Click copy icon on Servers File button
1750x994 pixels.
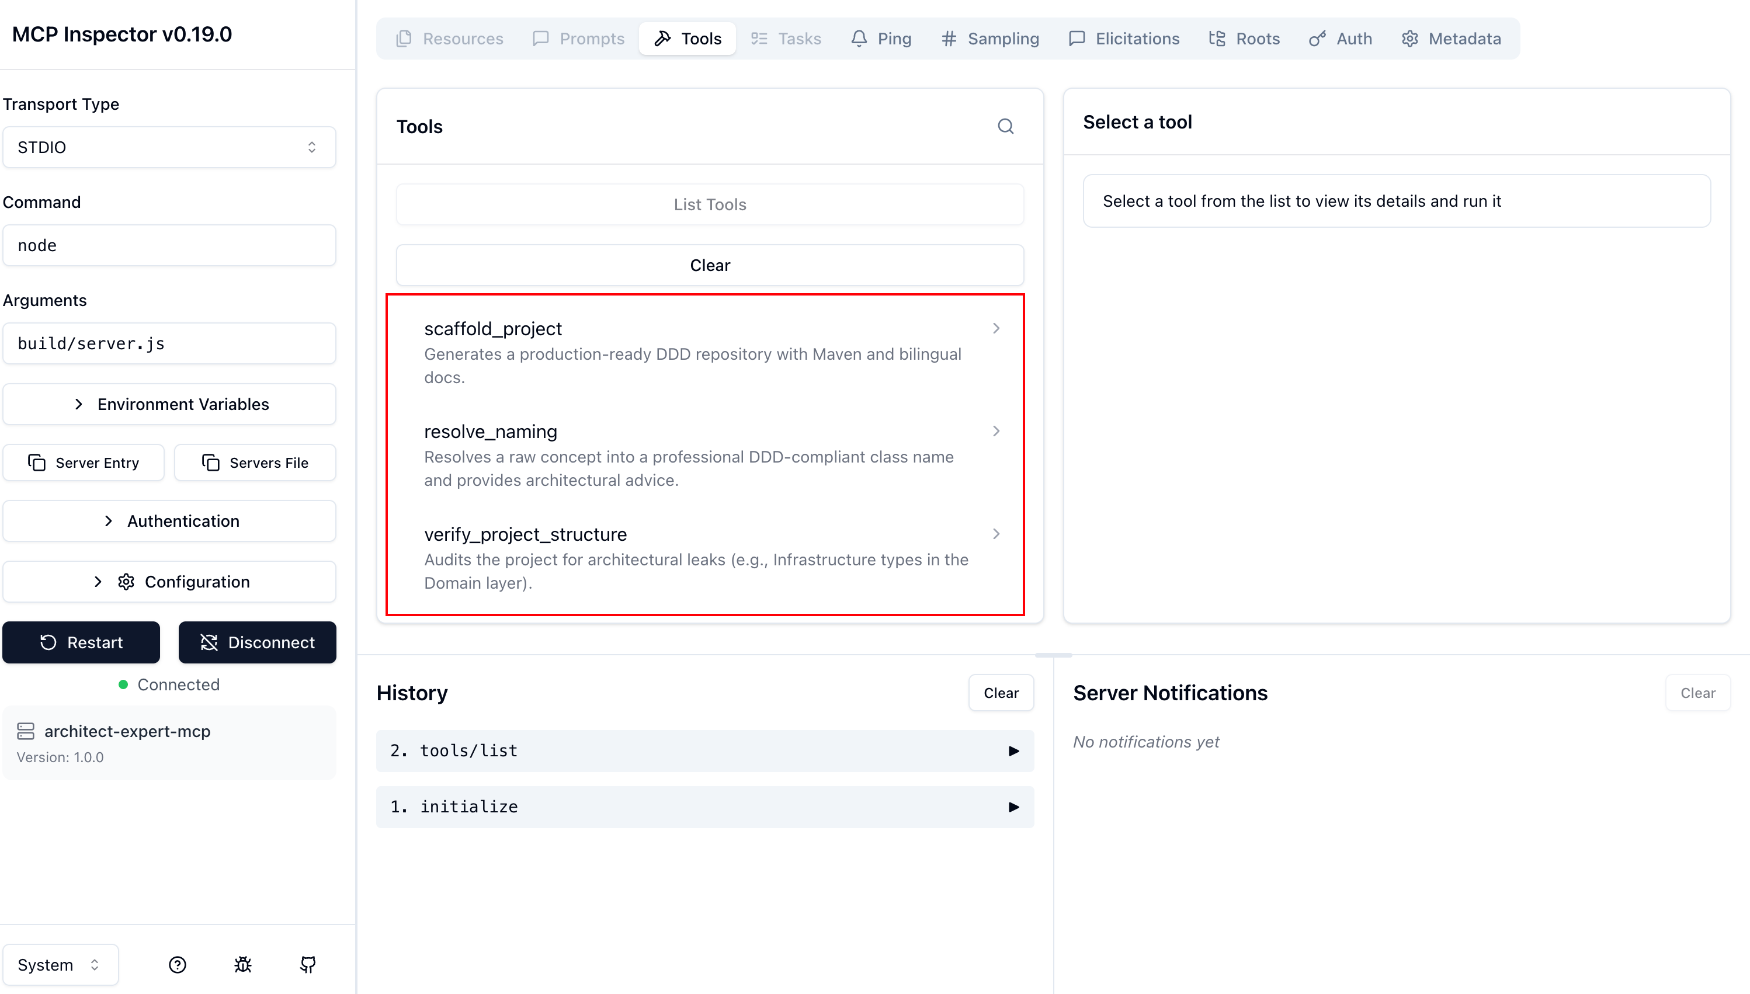[211, 462]
